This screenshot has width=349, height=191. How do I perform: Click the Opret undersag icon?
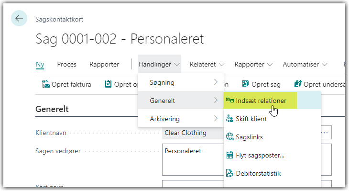298,84
